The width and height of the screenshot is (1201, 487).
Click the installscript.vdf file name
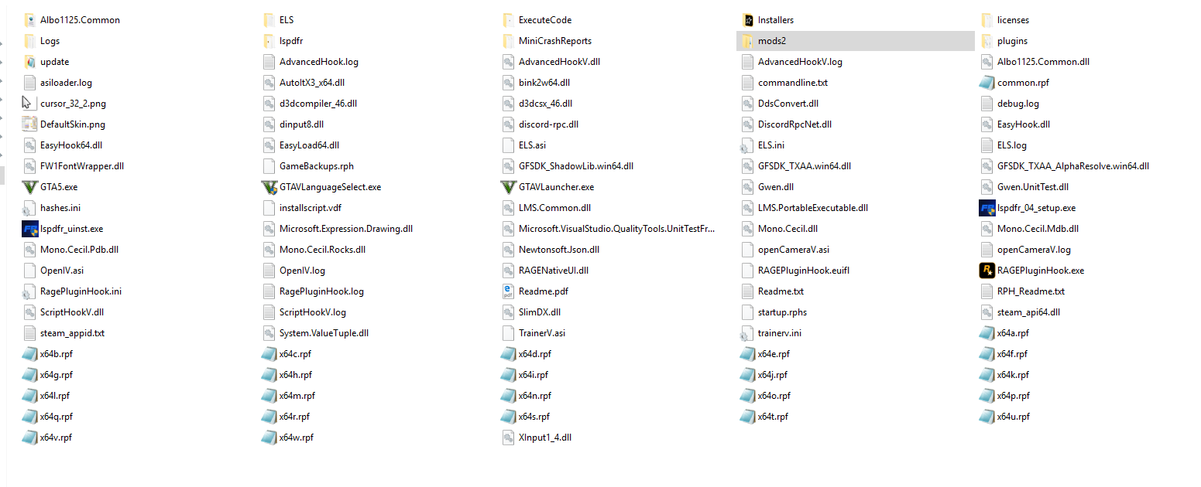[310, 208]
